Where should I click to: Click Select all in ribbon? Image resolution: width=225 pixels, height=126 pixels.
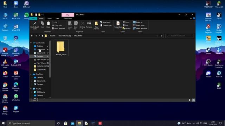point(138,22)
